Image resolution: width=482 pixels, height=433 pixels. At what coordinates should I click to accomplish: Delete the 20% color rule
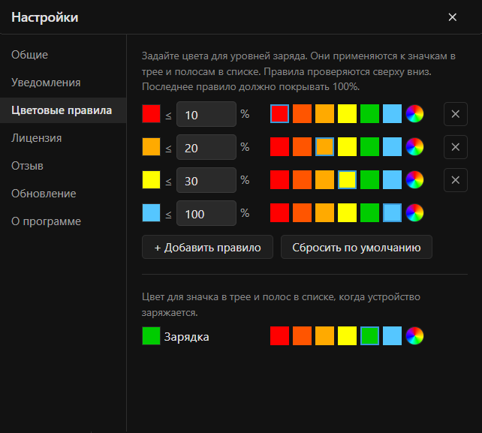click(455, 147)
